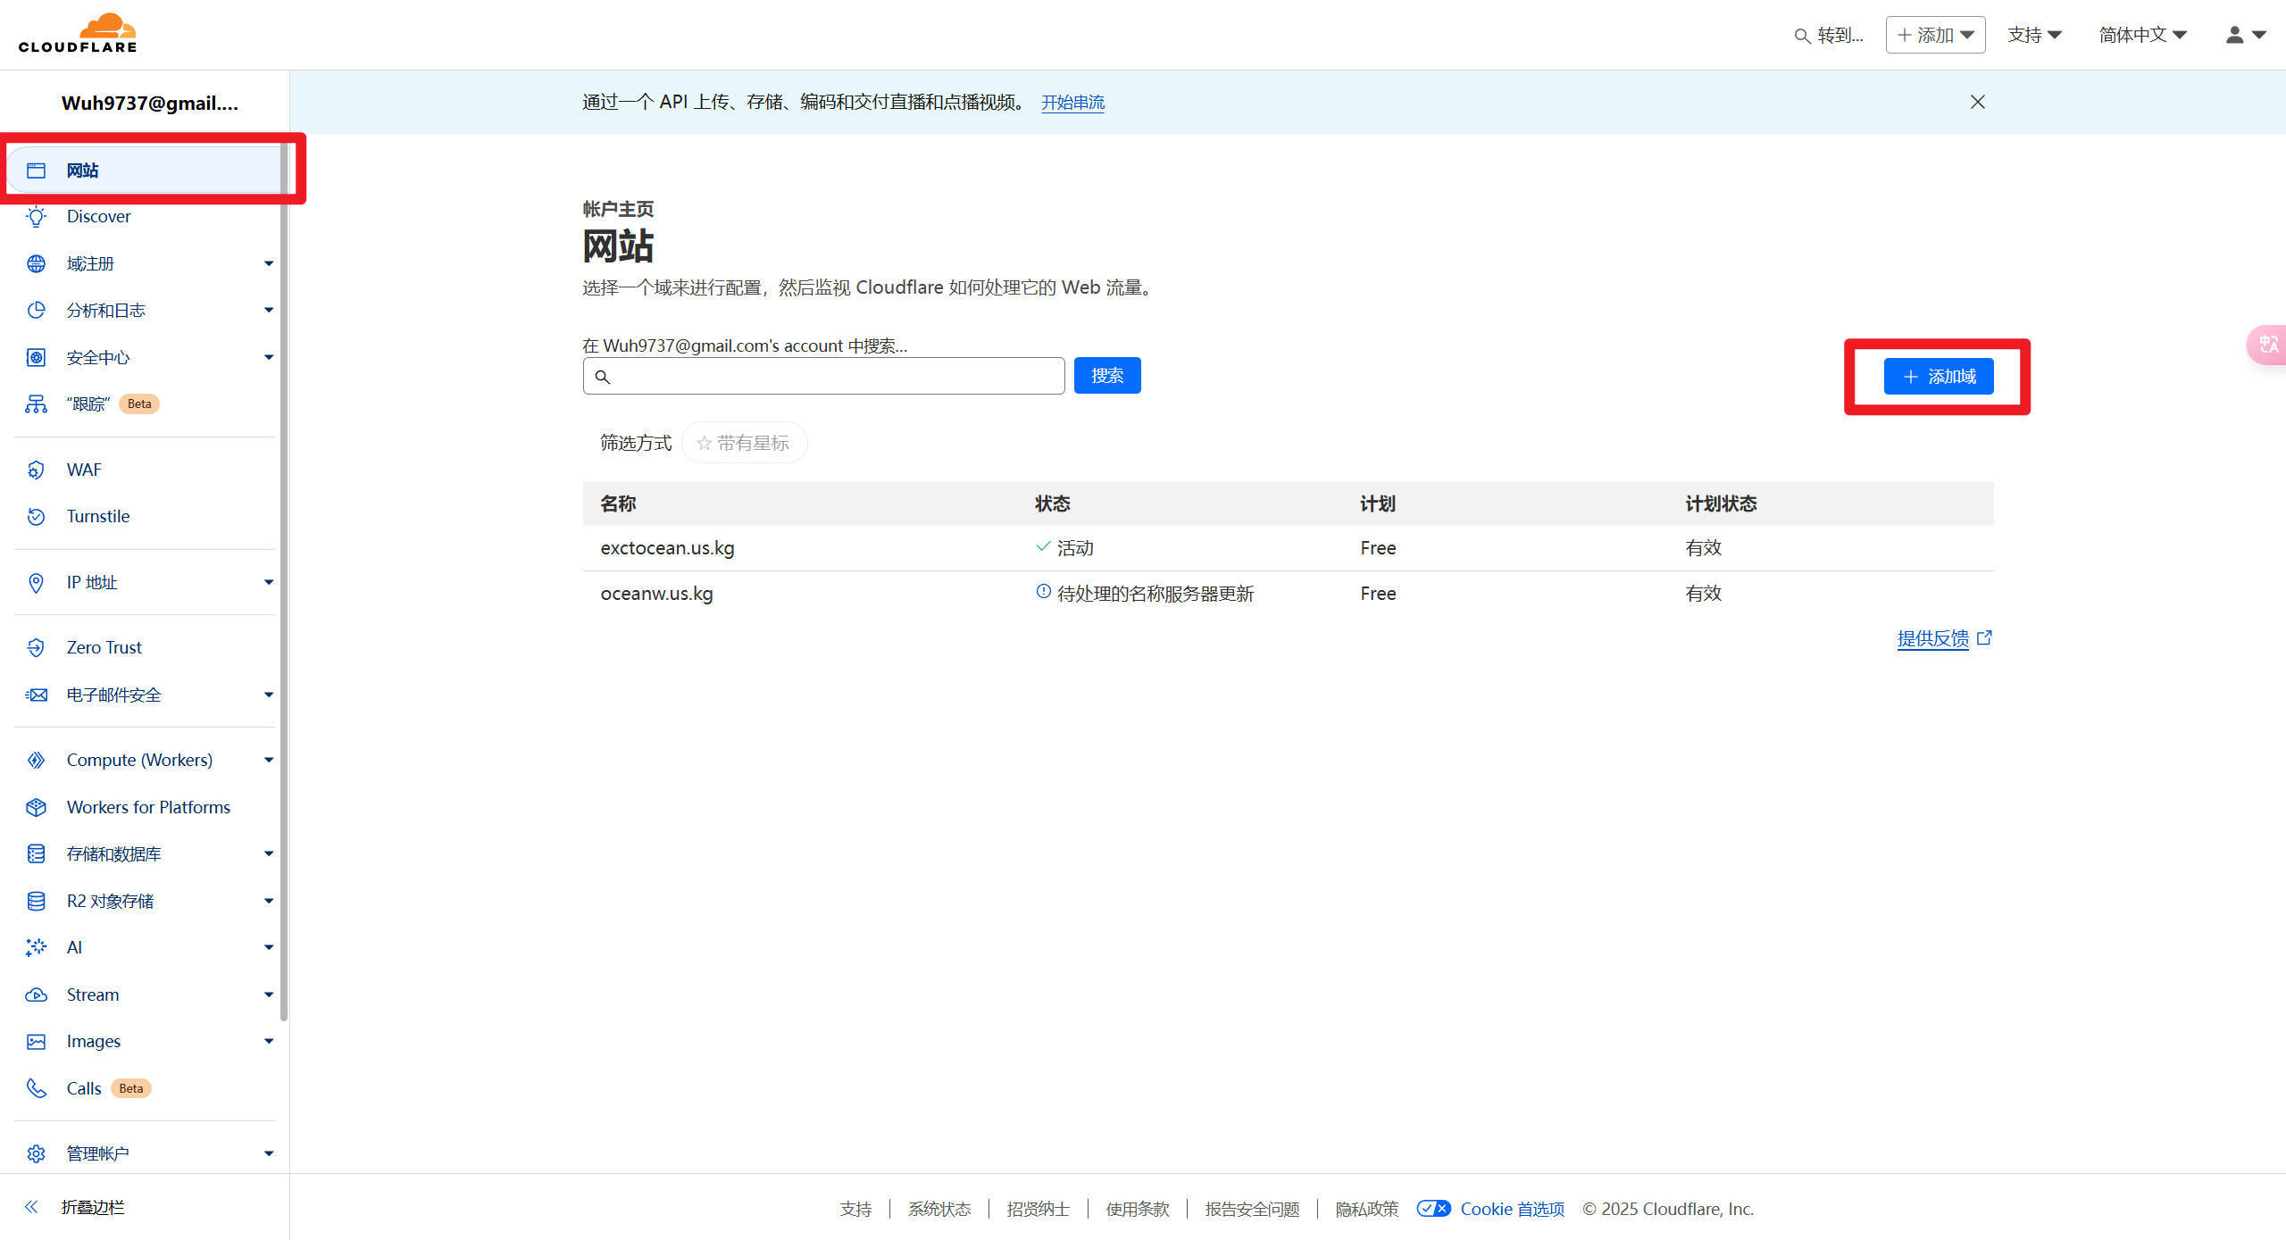Click the floating translate icon at right edge

2268,345
